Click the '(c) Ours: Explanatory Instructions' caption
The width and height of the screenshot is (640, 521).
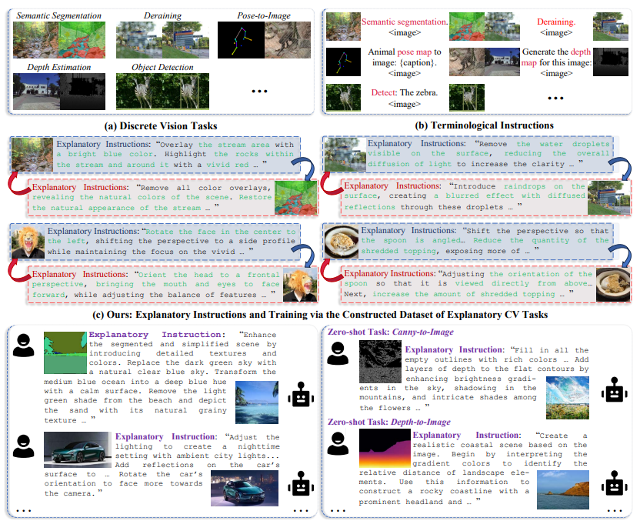(321, 315)
